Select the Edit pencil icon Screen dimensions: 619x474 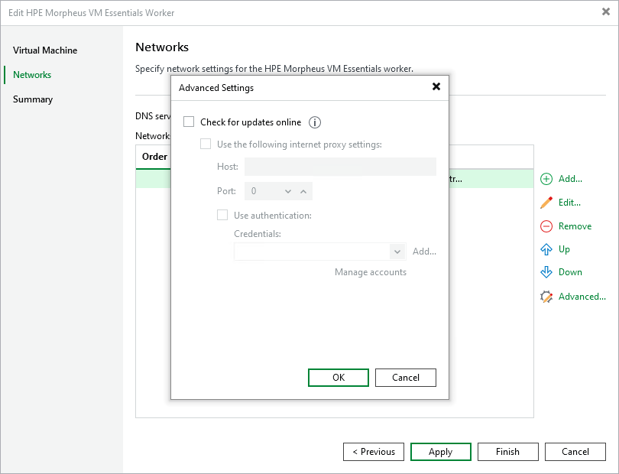click(x=546, y=202)
